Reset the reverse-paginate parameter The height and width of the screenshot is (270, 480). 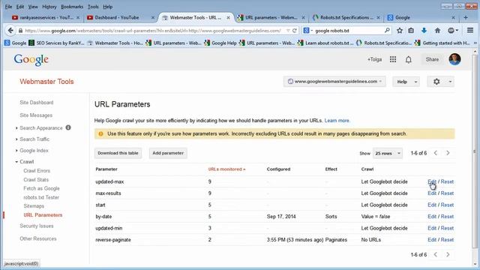point(447,240)
